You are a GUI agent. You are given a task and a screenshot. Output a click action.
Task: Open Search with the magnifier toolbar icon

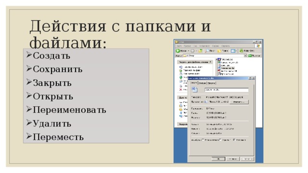pos(207,50)
